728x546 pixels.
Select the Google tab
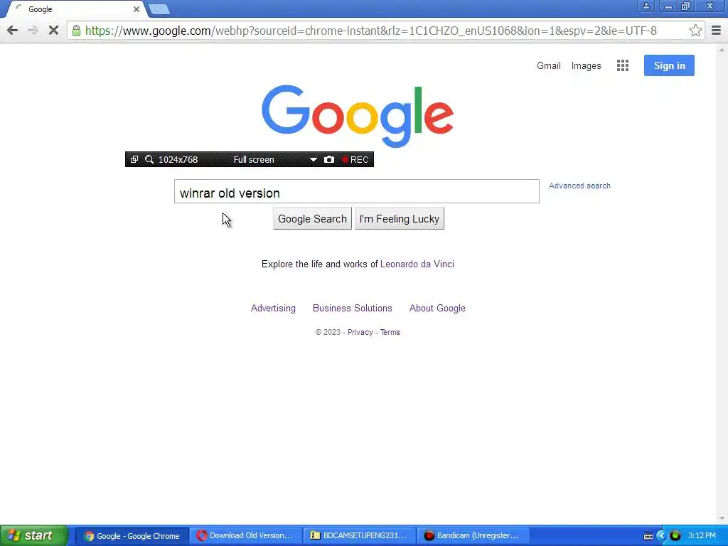[x=74, y=9]
